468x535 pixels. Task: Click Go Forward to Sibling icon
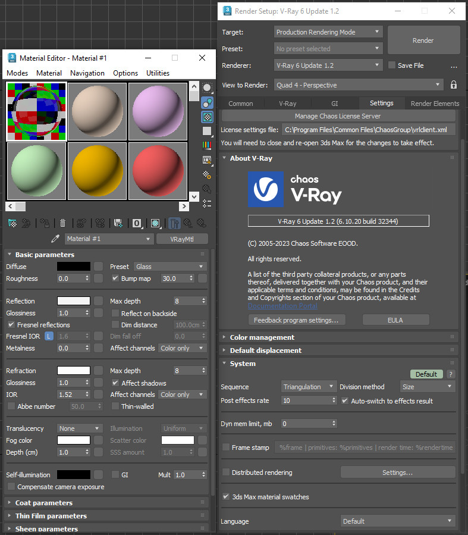tap(202, 223)
